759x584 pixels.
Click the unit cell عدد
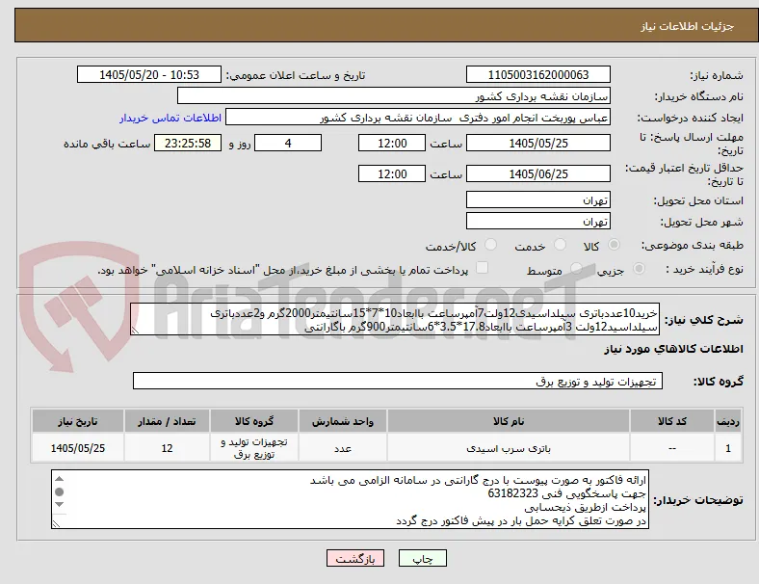343,448
